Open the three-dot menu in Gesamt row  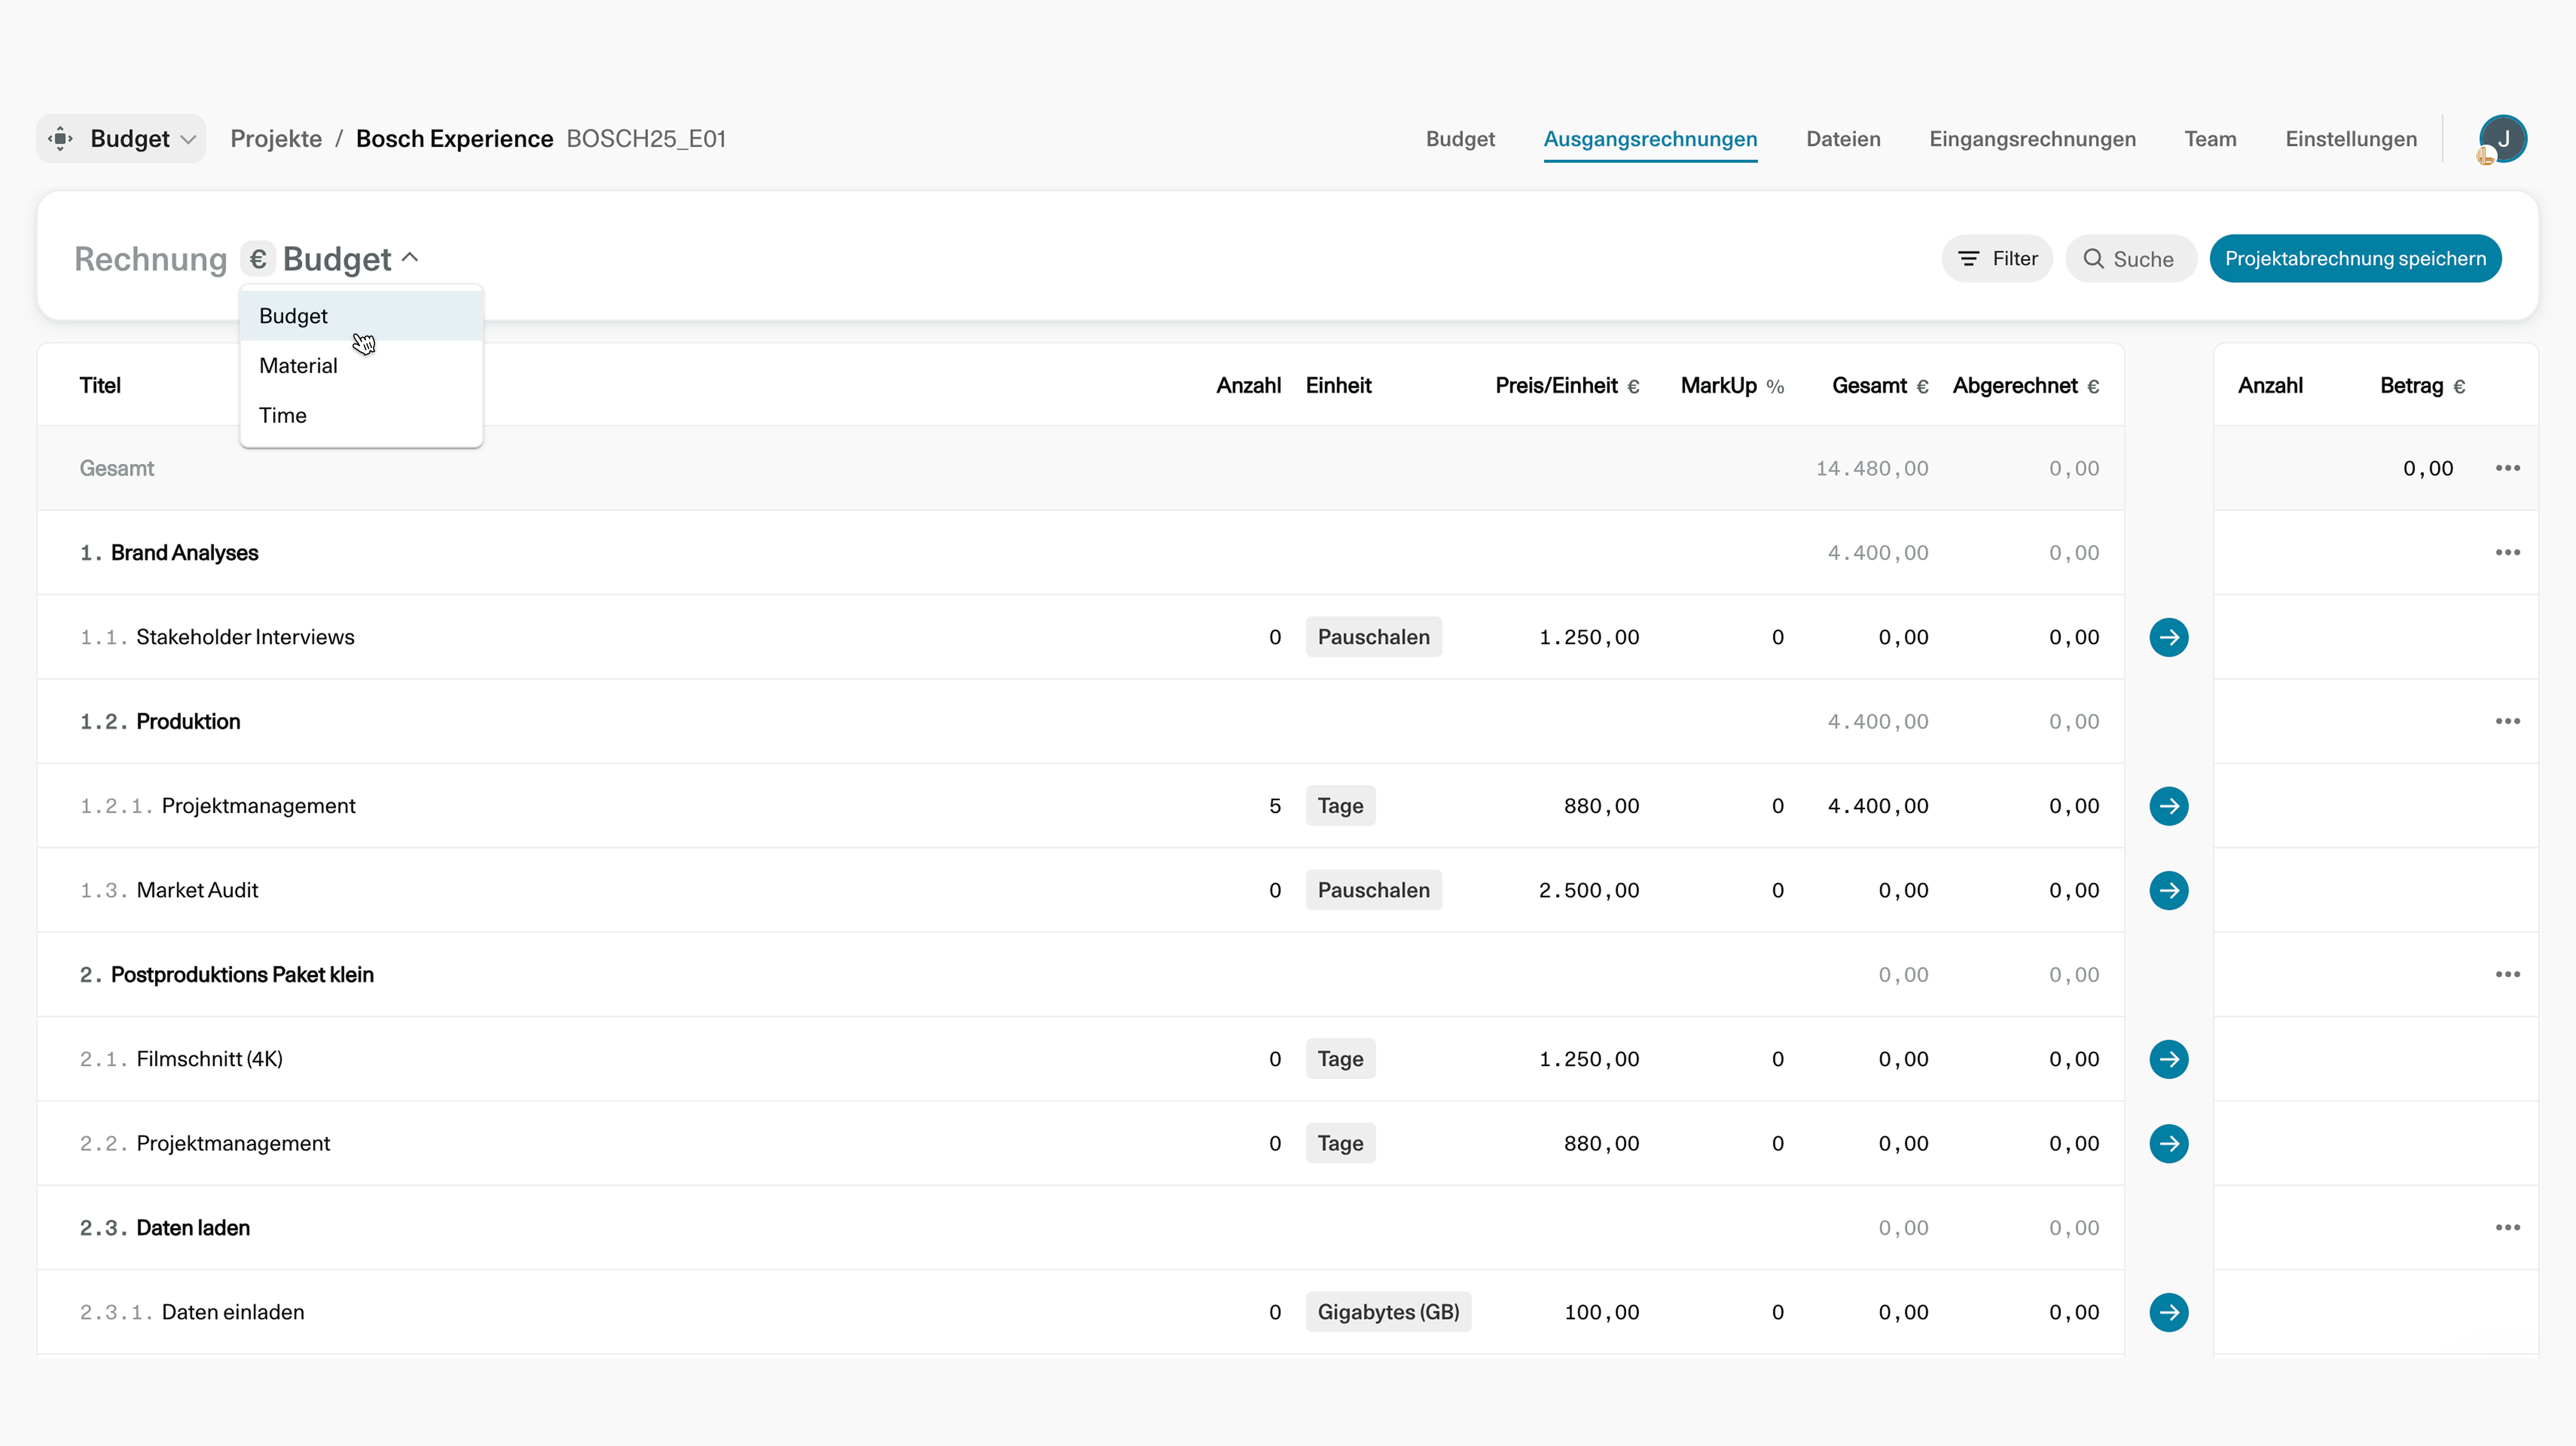coord(2507,468)
